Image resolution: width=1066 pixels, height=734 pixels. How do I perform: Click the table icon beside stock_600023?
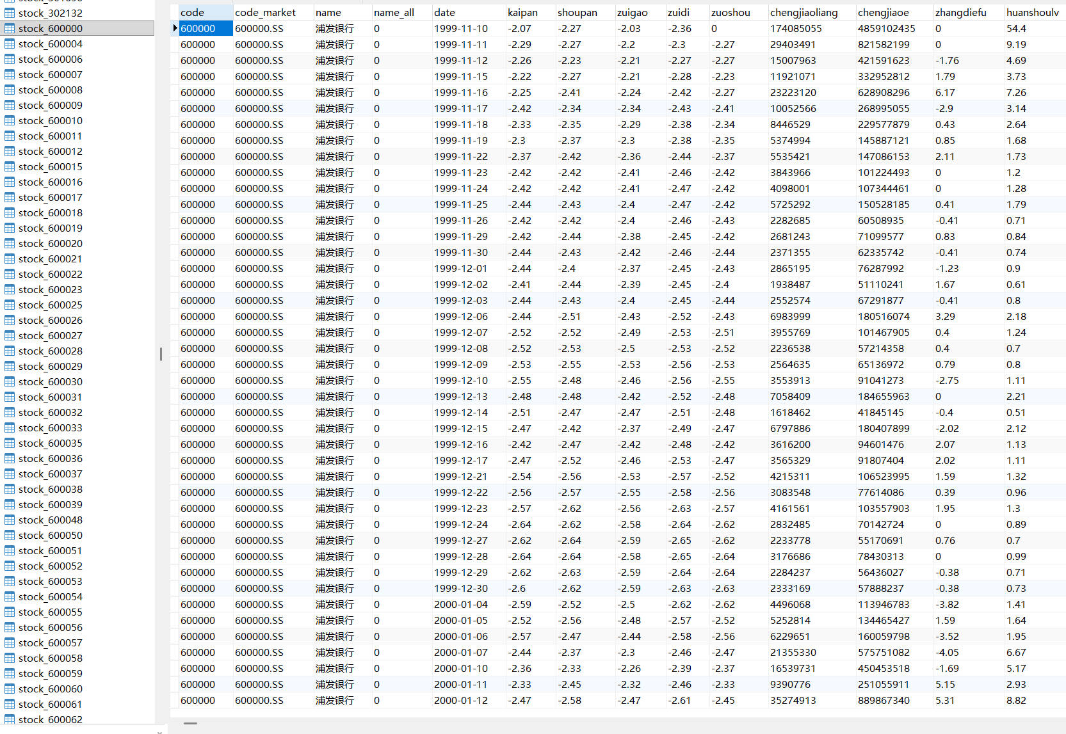click(x=10, y=289)
